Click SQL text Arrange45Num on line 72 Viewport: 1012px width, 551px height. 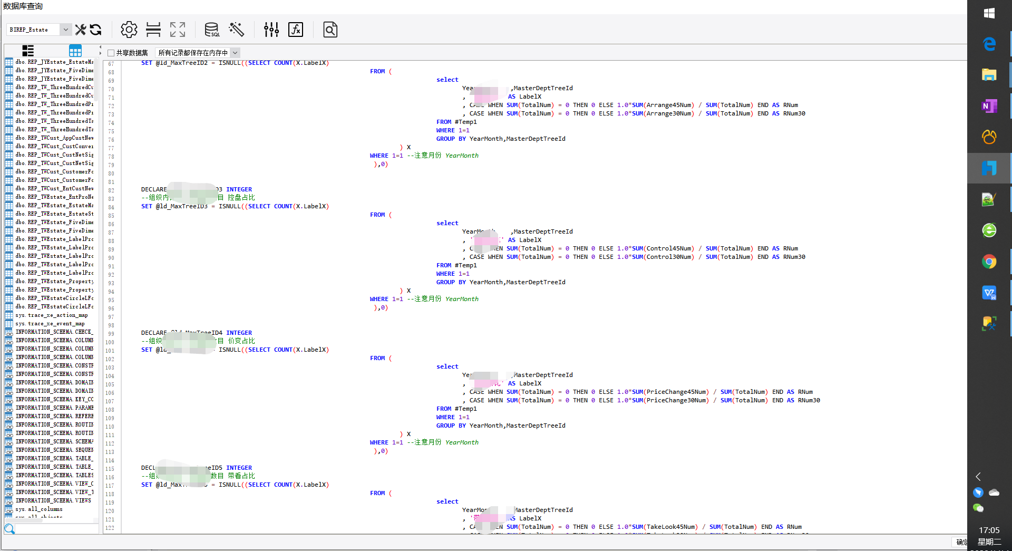tap(670, 105)
